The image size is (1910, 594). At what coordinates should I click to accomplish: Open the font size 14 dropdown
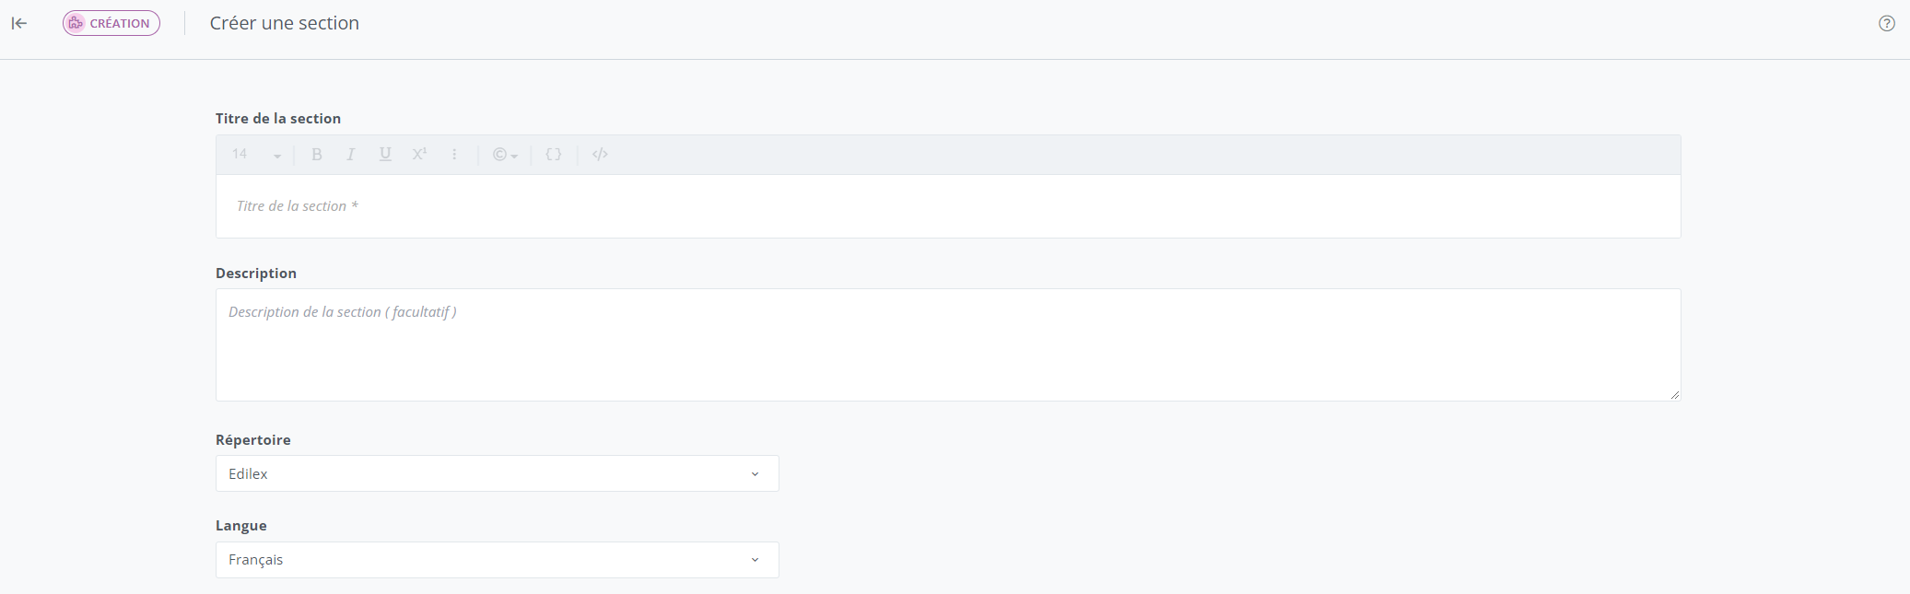pyautogui.click(x=257, y=155)
